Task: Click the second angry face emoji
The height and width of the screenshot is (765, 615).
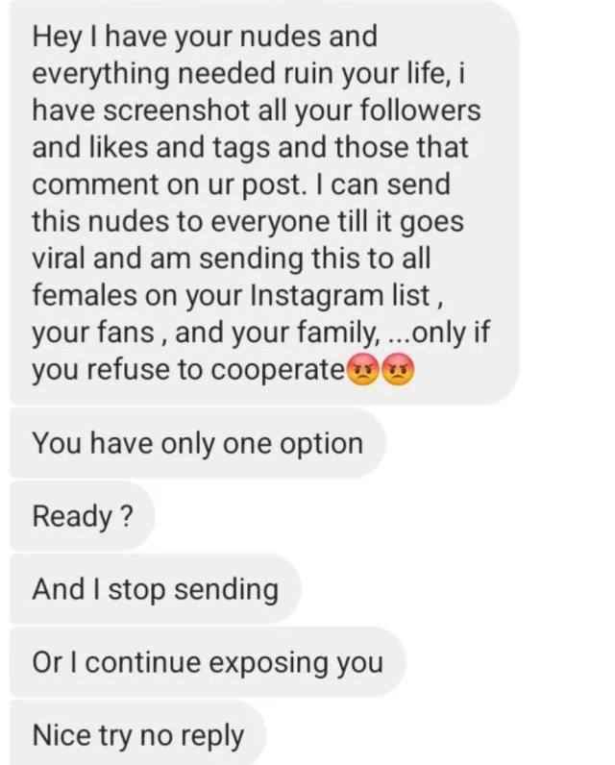Action: (398, 370)
